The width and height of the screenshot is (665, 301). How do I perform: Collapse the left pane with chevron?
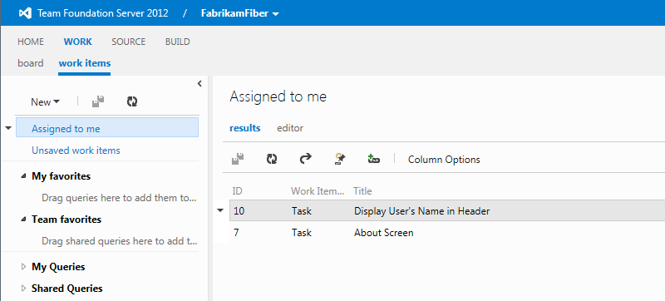point(199,83)
